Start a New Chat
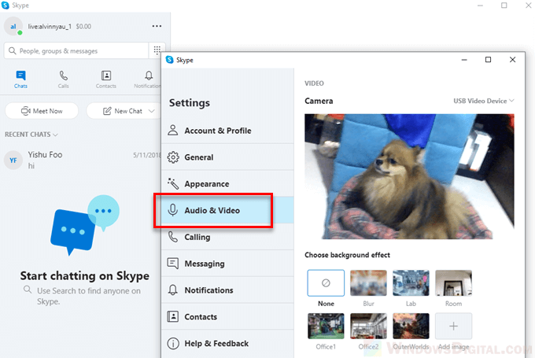Image resolution: width=535 pixels, height=358 pixels. pyautogui.click(x=123, y=111)
